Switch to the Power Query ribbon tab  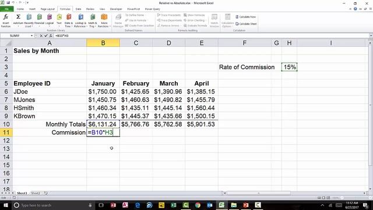coord(153,9)
